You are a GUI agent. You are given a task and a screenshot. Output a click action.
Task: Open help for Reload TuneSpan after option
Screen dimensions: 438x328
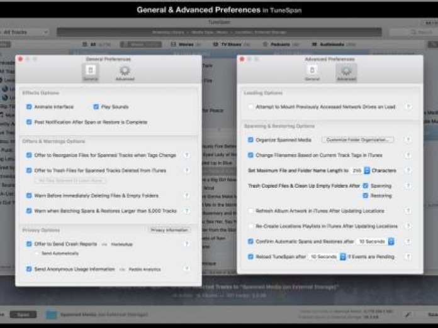click(408, 256)
